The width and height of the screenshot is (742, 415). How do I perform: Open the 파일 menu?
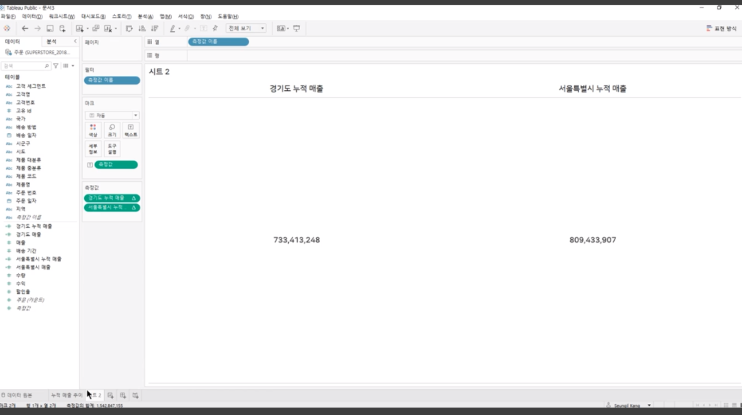8,16
